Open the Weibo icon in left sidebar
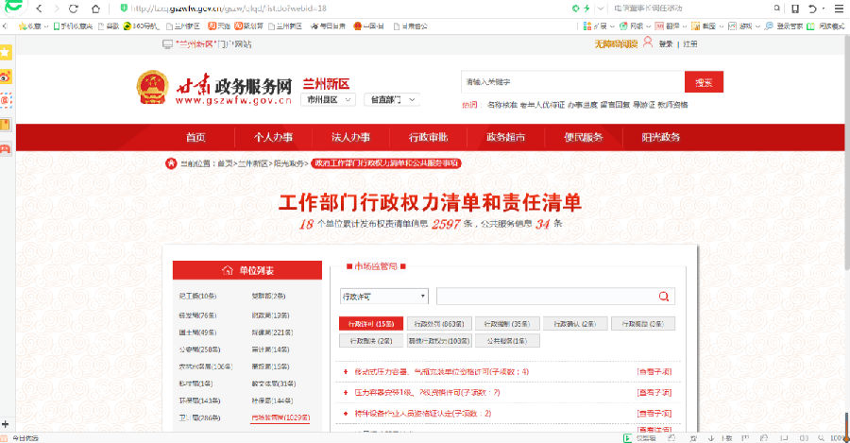The image size is (850, 443). (x=6, y=76)
